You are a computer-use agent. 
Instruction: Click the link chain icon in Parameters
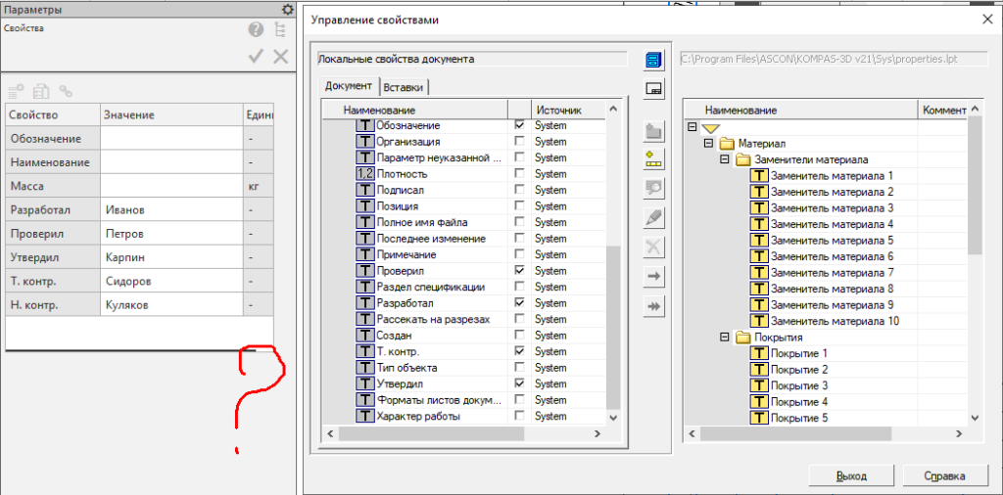tap(66, 91)
